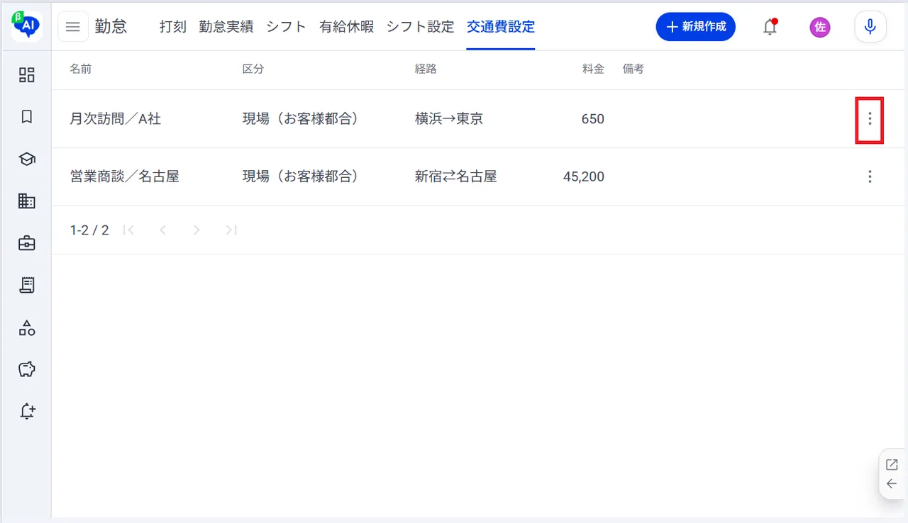Open the 佐 user avatar menu
The height and width of the screenshot is (523, 908).
coord(820,27)
